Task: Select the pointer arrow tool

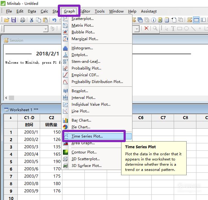Action: tap(167, 28)
